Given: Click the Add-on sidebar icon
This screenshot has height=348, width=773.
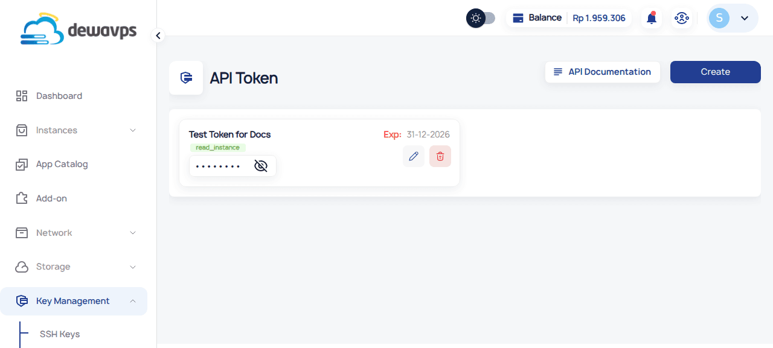Looking at the screenshot, I should (x=22, y=198).
